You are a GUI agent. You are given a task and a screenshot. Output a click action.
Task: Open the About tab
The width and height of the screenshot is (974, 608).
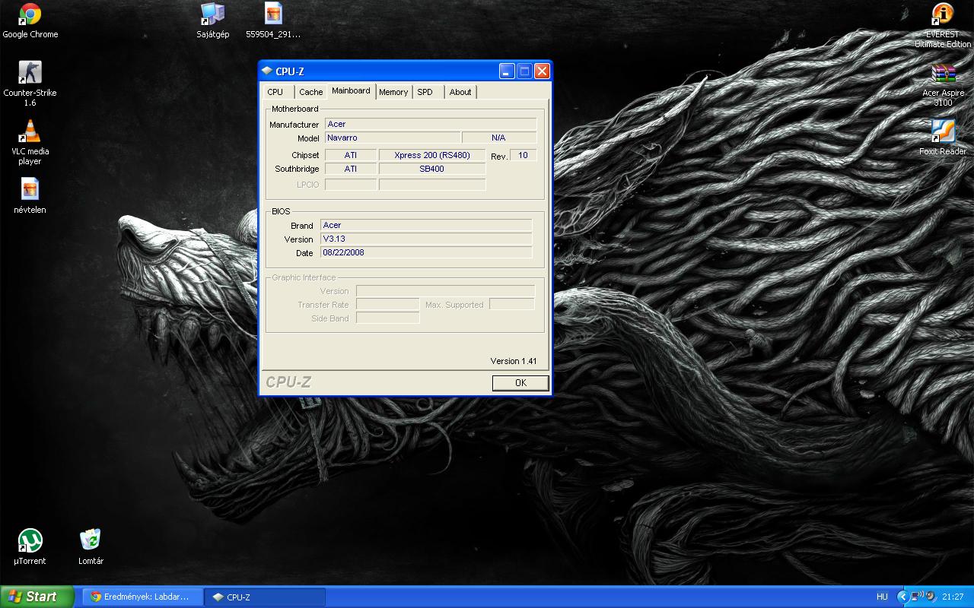coord(460,92)
